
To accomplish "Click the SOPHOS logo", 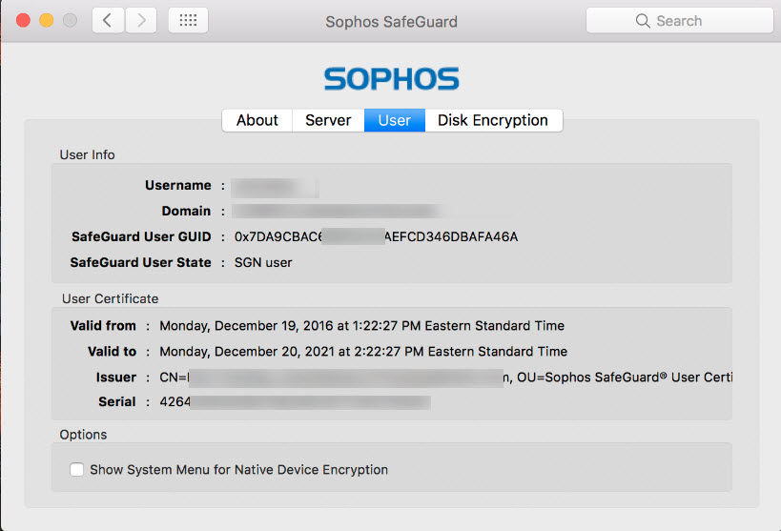I will tap(392, 79).
